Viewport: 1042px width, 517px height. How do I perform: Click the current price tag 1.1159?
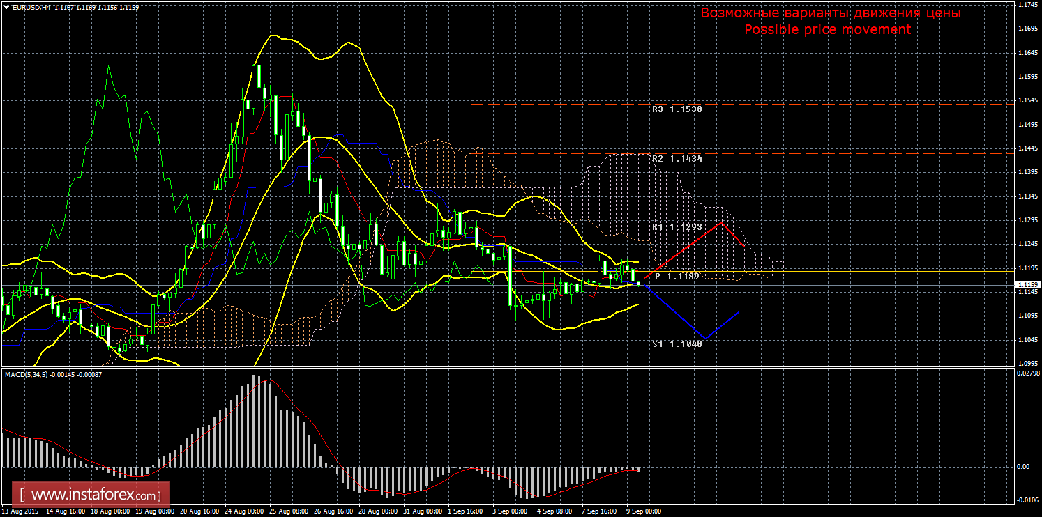[1027, 285]
